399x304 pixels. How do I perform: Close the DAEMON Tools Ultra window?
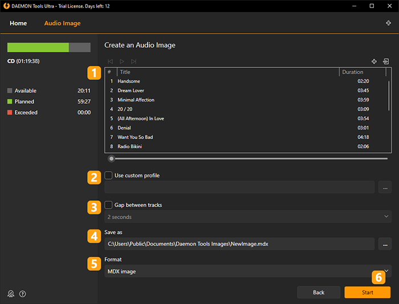tap(389, 6)
